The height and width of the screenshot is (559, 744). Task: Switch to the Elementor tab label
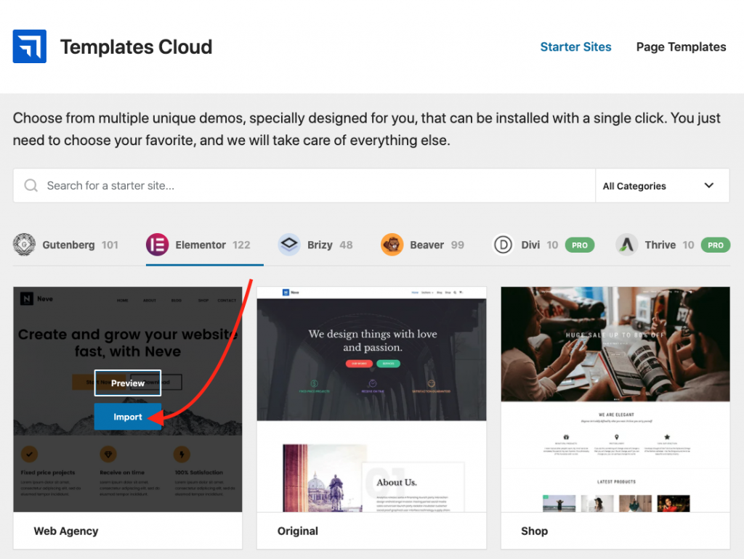[201, 245]
